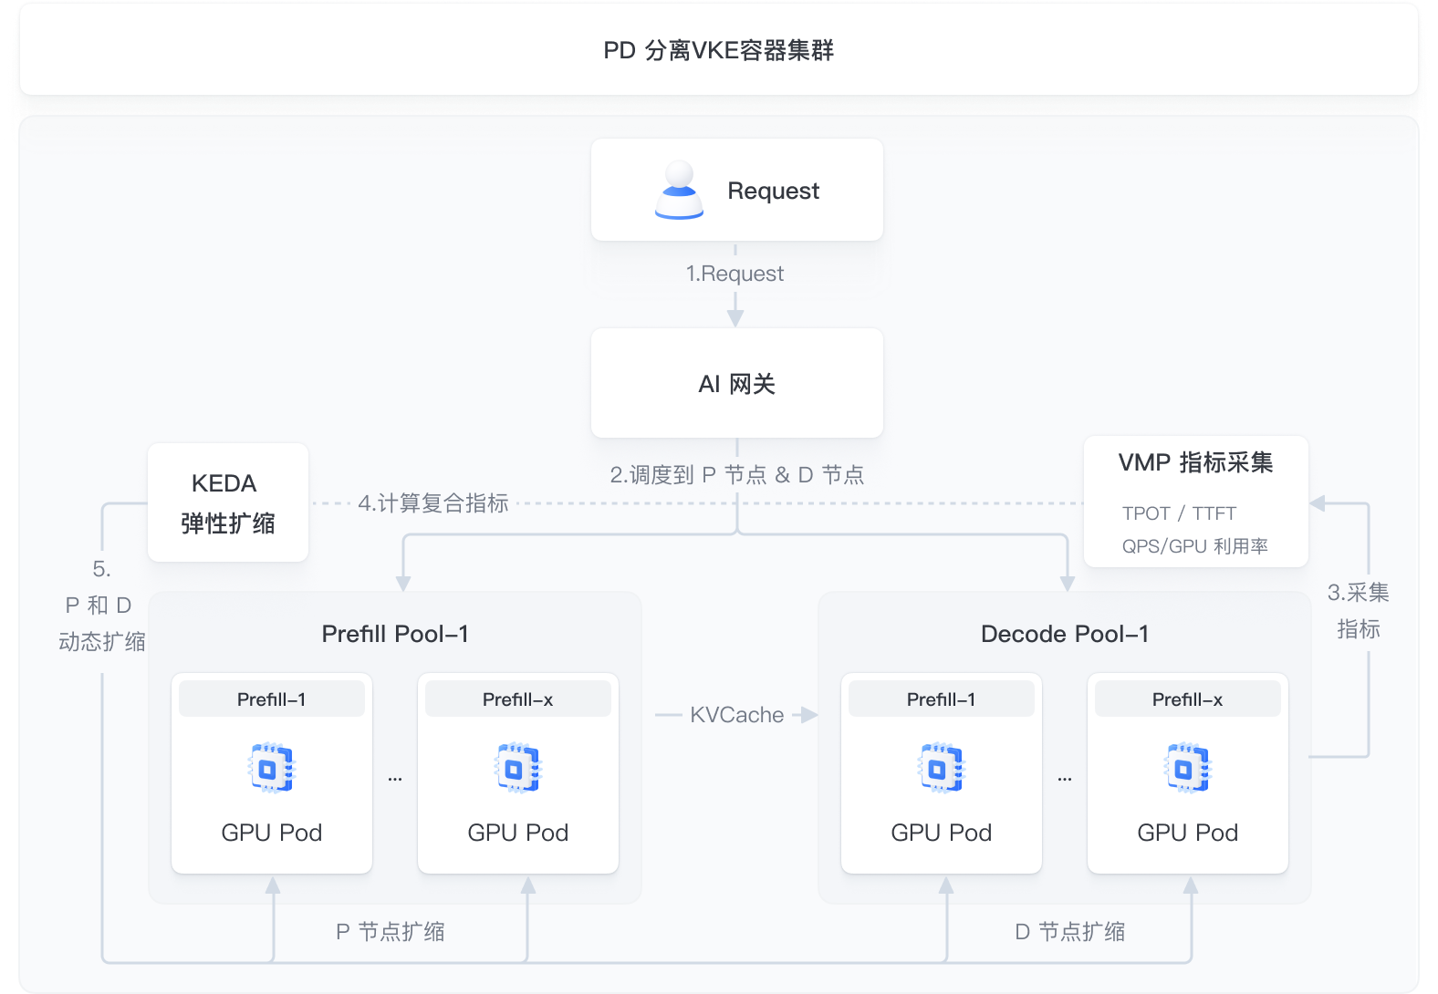Click the GPU chip icon under Prefill-1 in Prefill Pool-1

click(x=272, y=768)
